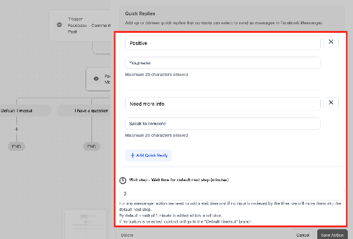
Task: Click the END node under Default Timeout
Action: [x=16, y=146]
